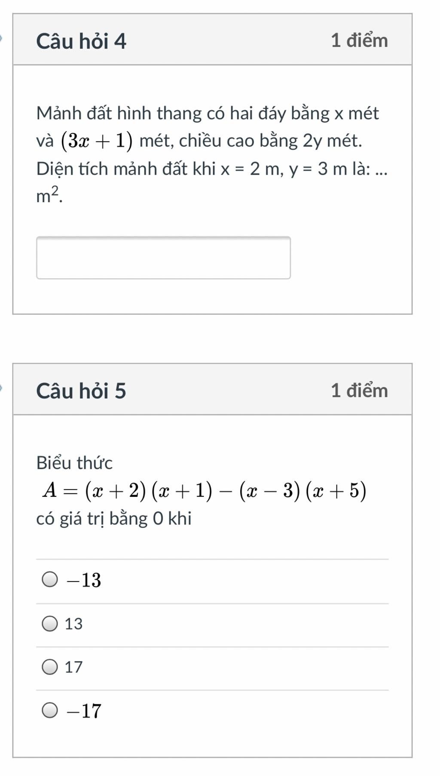Viewport: 440px width, 776px height.
Task: Mark the −17 radio button
Action: [x=50, y=710]
